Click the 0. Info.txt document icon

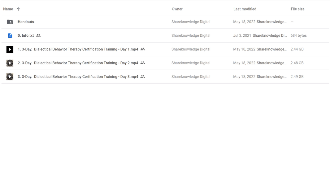[x=10, y=36]
